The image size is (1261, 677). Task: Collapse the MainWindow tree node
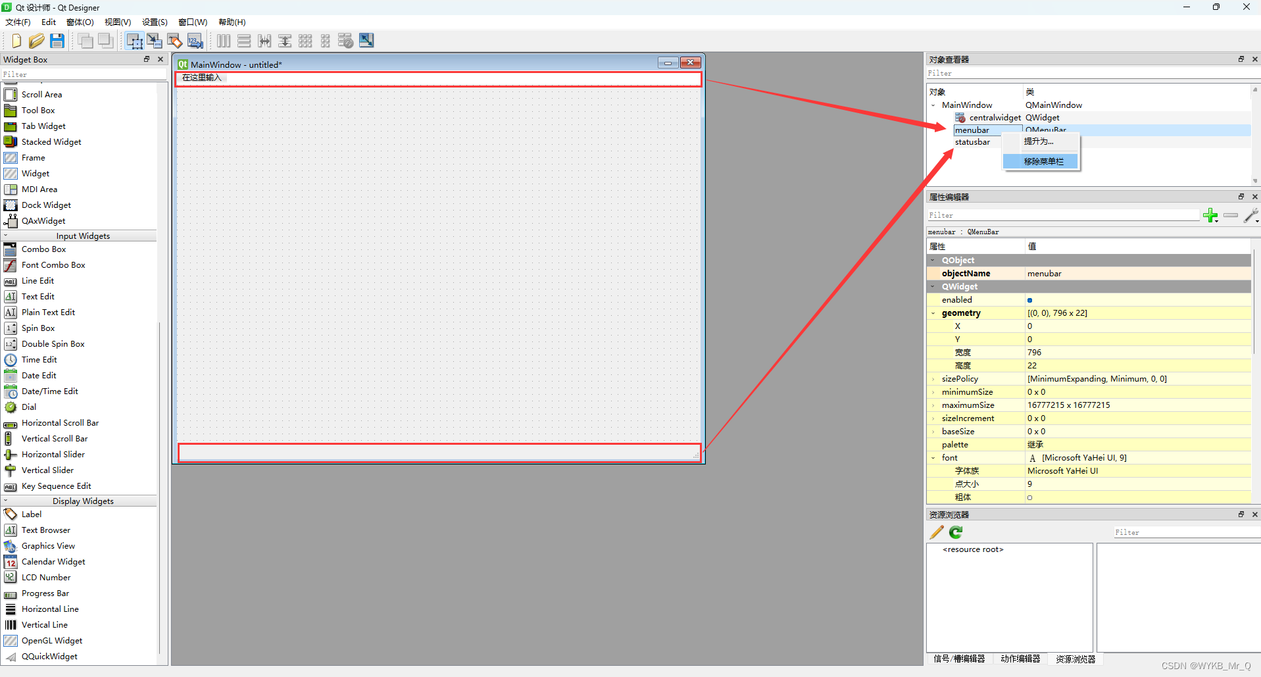tap(933, 105)
